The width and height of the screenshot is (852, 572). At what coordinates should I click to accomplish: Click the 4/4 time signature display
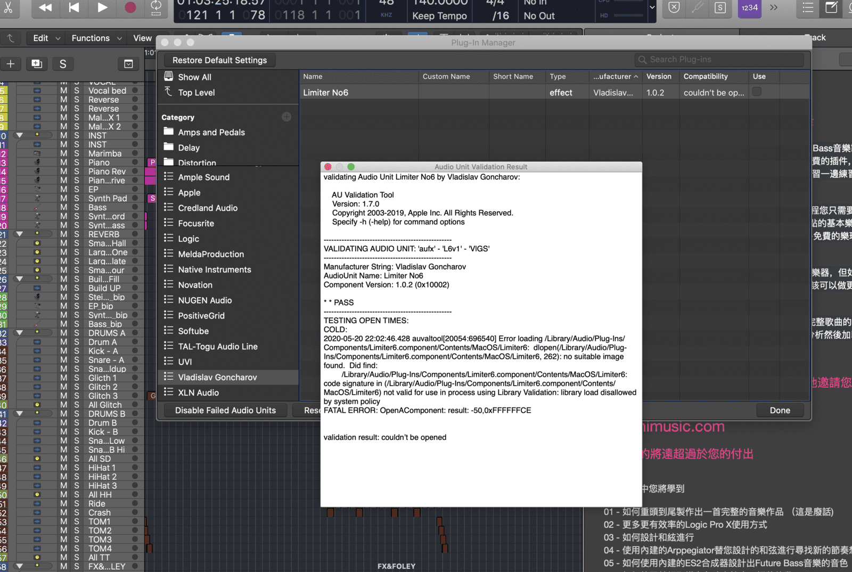[495, 2]
